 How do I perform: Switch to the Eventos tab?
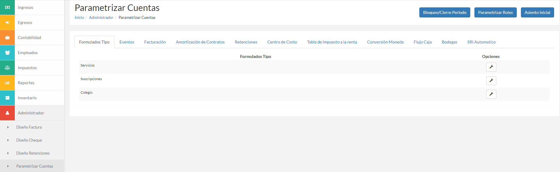tap(127, 42)
